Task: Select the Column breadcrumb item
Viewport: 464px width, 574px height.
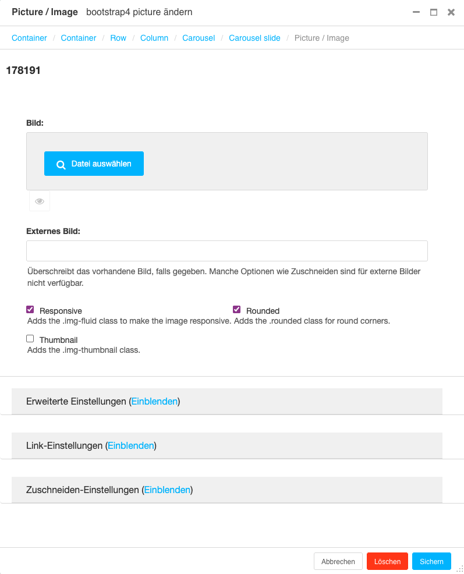Action: (x=154, y=38)
